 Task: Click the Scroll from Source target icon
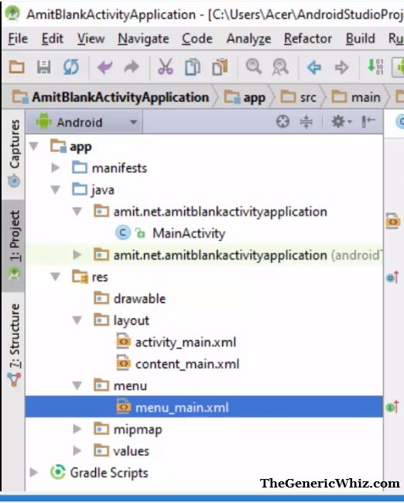click(x=282, y=122)
